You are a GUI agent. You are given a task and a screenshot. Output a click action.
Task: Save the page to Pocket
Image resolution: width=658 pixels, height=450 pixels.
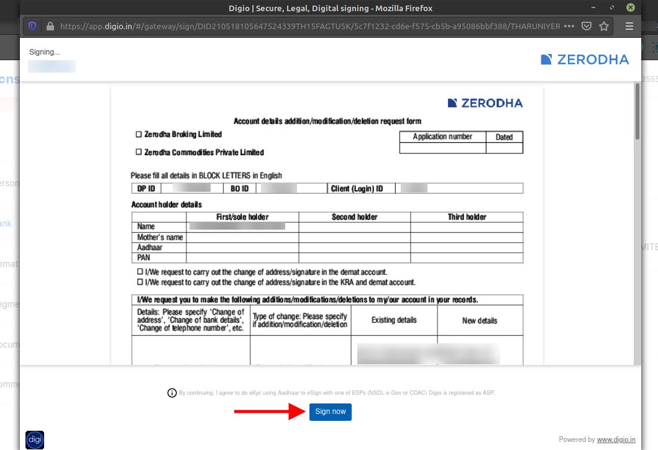coord(587,27)
